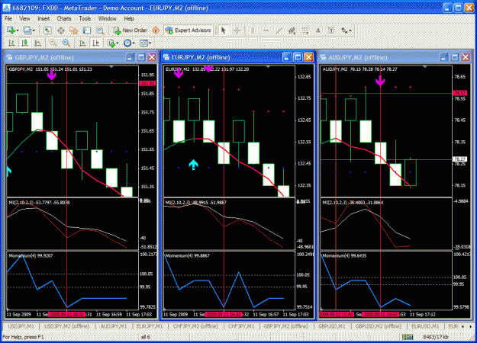This screenshot has width=477, height=343.
Task: Click the Zoom Out magnifier icon
Action: (66, 43)
